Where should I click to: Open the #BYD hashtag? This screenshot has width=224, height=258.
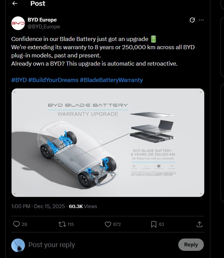coord(19,80)
